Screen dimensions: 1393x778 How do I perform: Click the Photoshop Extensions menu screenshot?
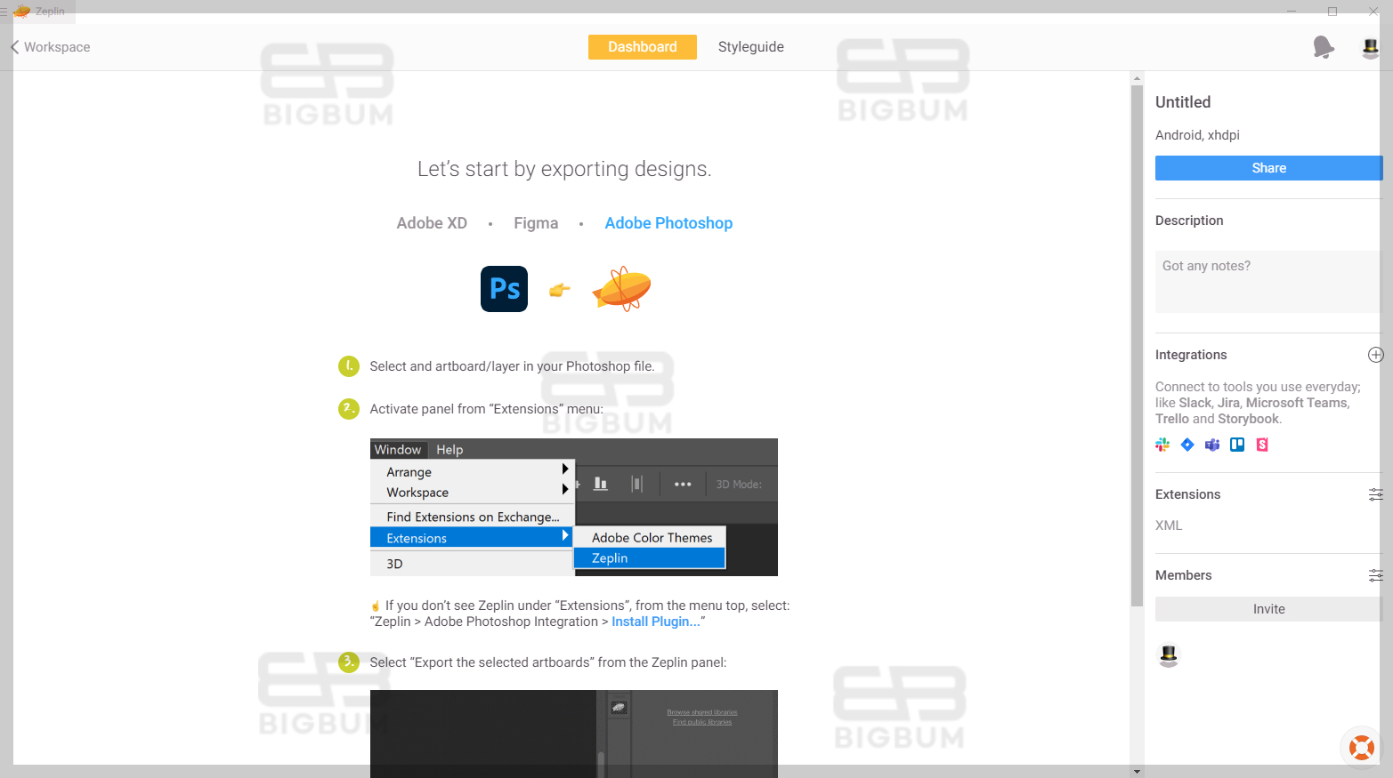click(x=574, y=507)
